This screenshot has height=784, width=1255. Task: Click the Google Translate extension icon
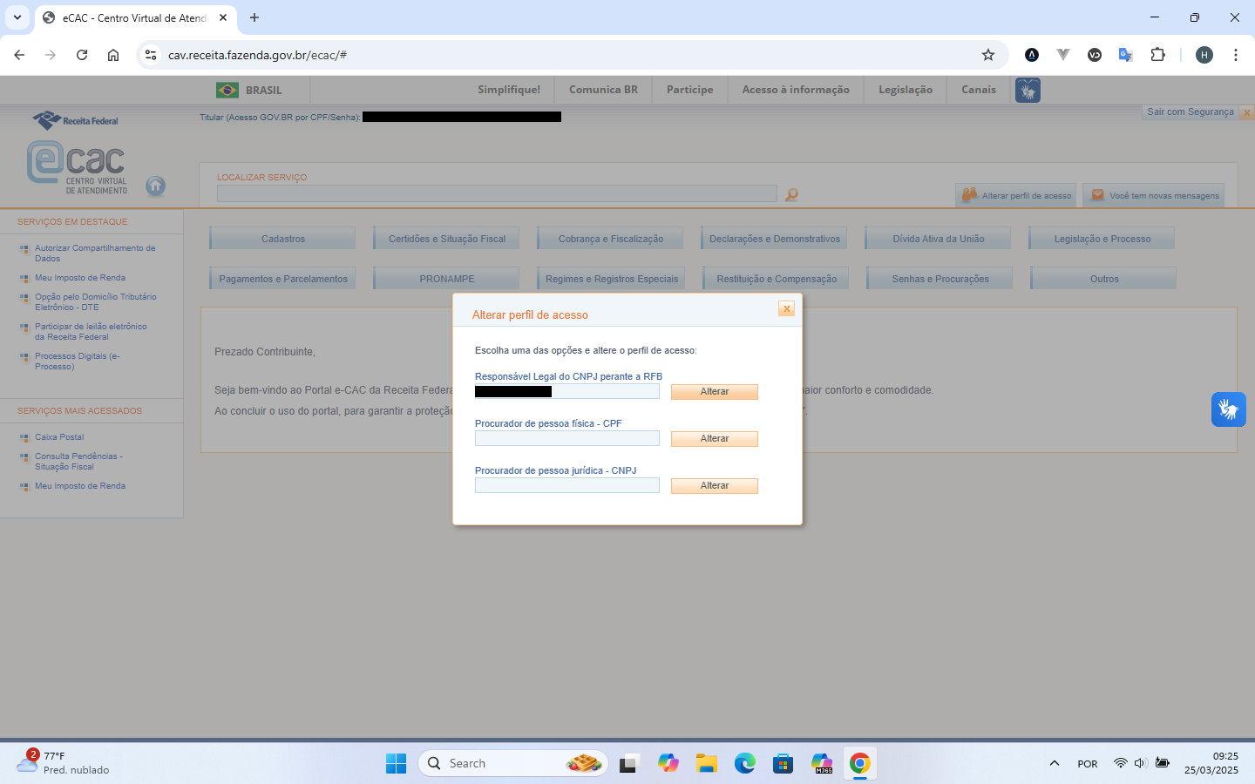[1125, 55]
